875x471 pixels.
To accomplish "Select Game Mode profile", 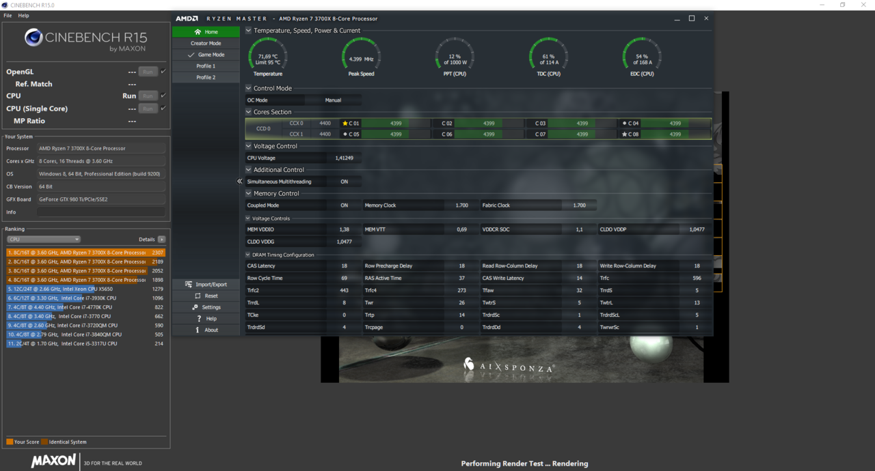I will 206,55.
